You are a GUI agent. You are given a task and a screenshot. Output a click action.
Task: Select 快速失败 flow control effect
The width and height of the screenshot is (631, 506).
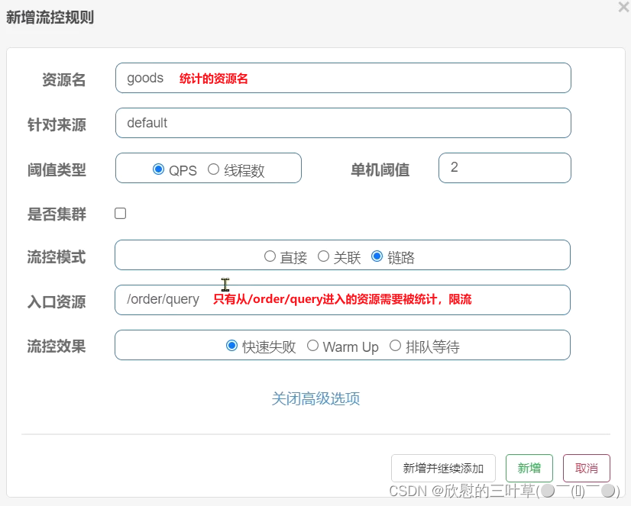click(231, 345)
